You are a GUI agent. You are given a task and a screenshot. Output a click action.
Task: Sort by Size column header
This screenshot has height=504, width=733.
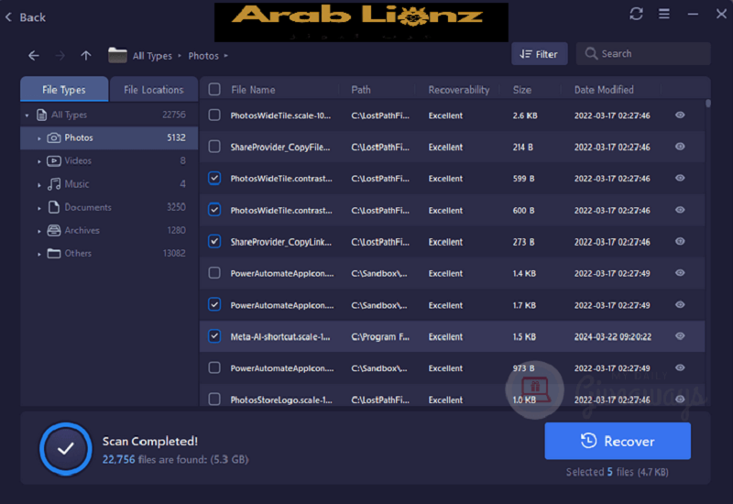(521, 90)
